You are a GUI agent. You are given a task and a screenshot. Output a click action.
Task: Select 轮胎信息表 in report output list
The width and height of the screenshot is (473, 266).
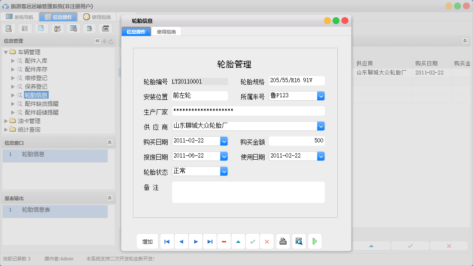(x=36, y=211)
